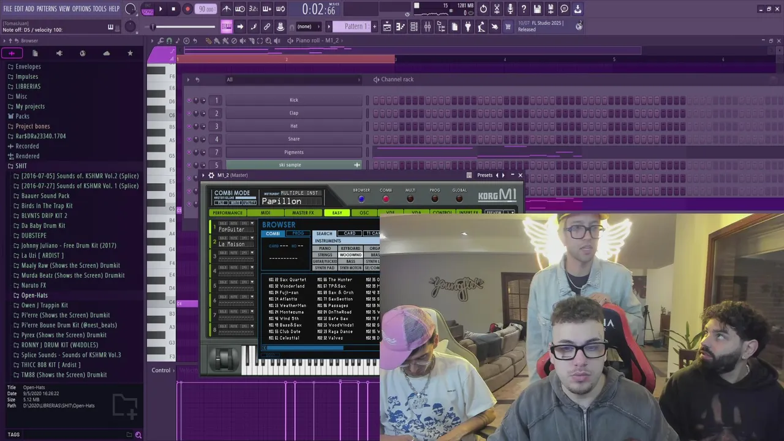Click the tempo 90.000 display
The image size is (784, 441).
pyautogui.click(x=206, y=9)
